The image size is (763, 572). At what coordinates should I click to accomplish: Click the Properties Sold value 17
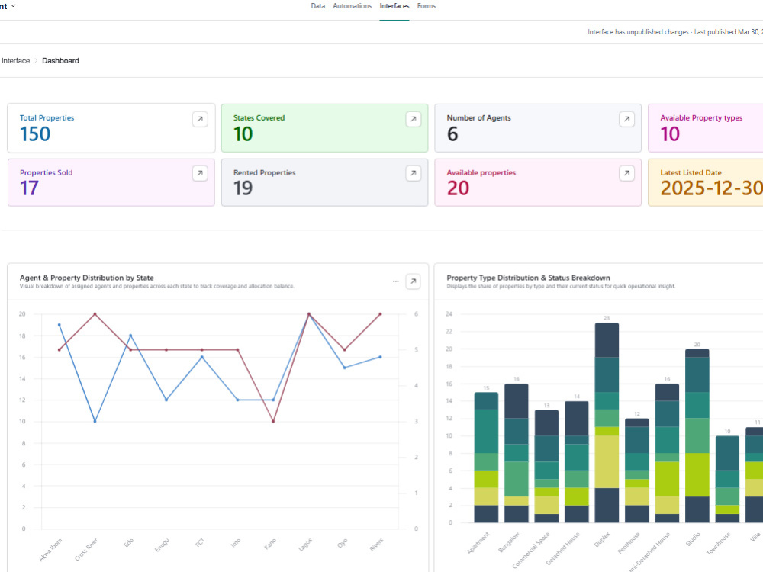(x=29, y=188)
